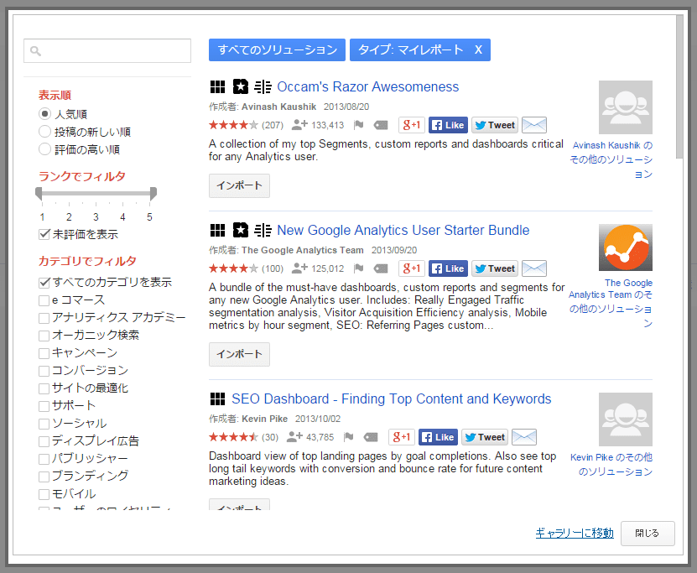This screenshot has height=573, width=697.
Task: Like the Starter Bundle on Facebook
Action: tap(448, 268)
